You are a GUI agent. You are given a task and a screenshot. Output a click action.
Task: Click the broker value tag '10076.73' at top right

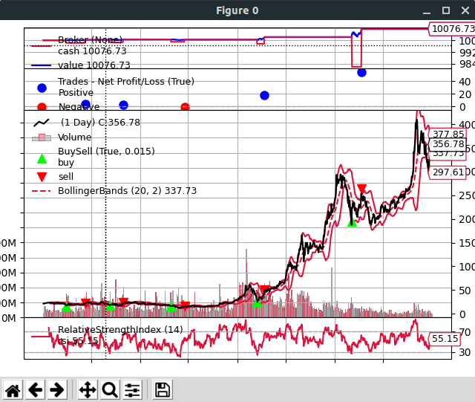pyautogui.click(x=453, y=29)
